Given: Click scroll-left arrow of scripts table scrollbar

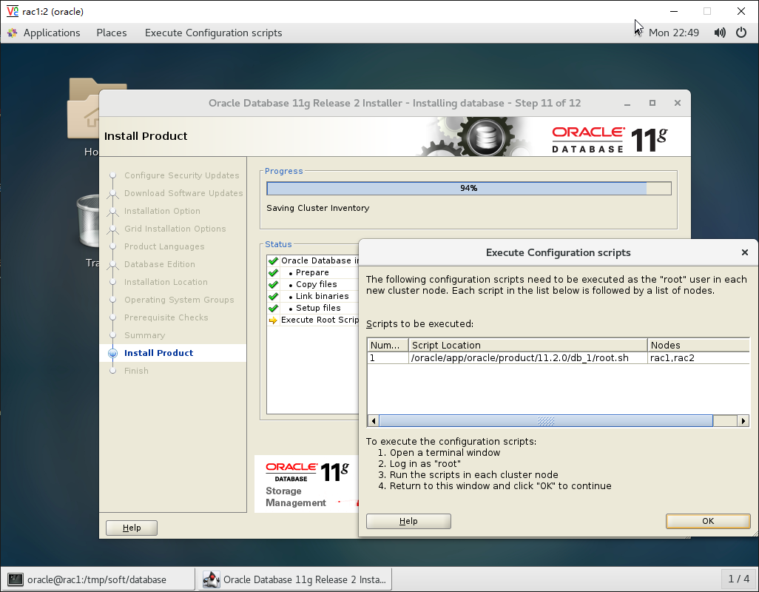Looking at the screenshot, I should pos(373,421).
